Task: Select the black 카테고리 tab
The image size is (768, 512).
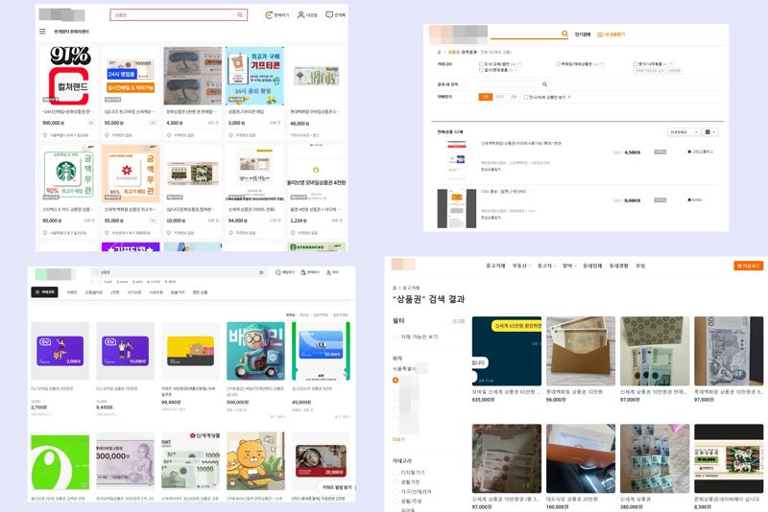Action: [x=44, y=291]
